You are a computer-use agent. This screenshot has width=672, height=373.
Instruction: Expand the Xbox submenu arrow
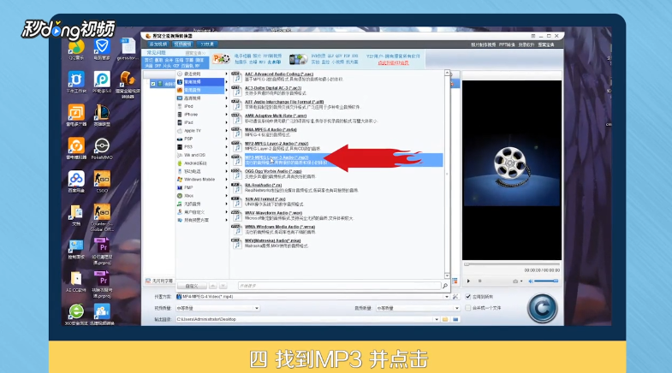point(226,196)
